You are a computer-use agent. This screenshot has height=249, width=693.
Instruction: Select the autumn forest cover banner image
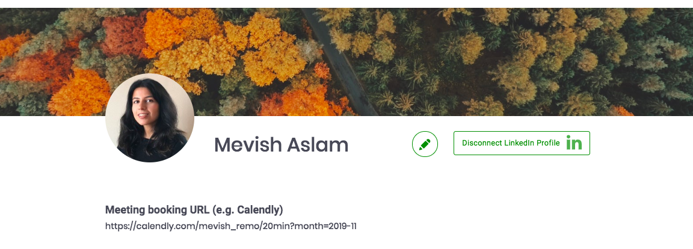tap(346, 62)
